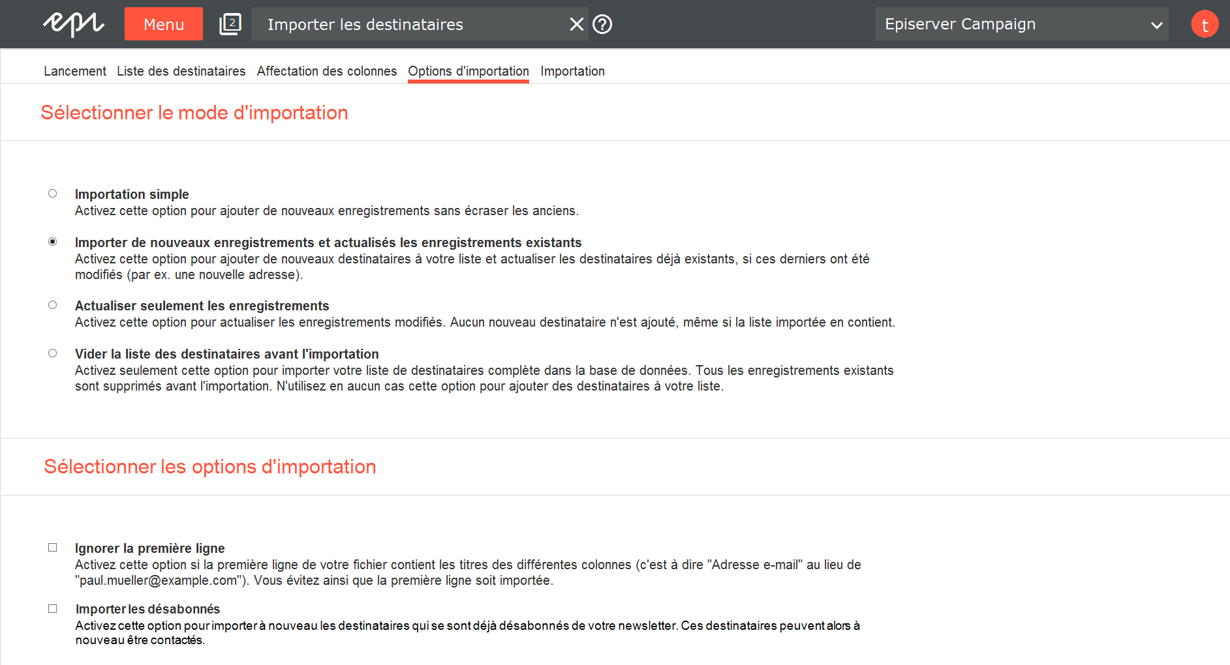Image resolution: width=1230 pixels, height=665 pixels.
Task: Click Sélectionner le mode d'importation heading
Action: point(194,113)
